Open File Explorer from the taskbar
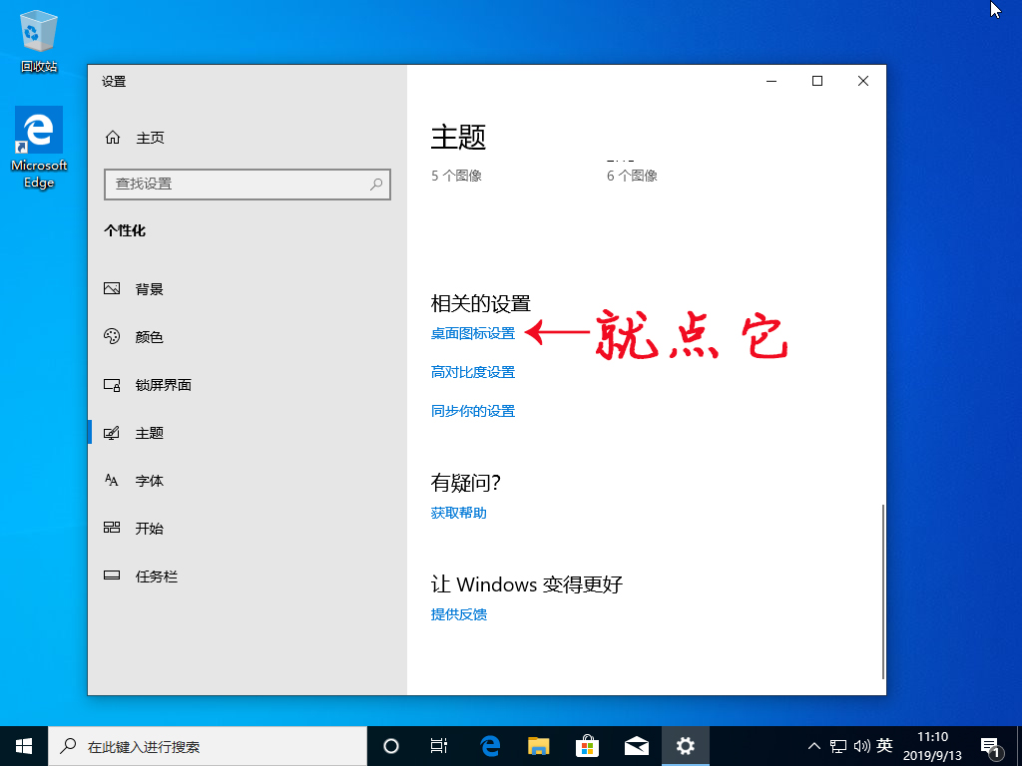This screenshot has height=766, width=1022. point(537,745)
